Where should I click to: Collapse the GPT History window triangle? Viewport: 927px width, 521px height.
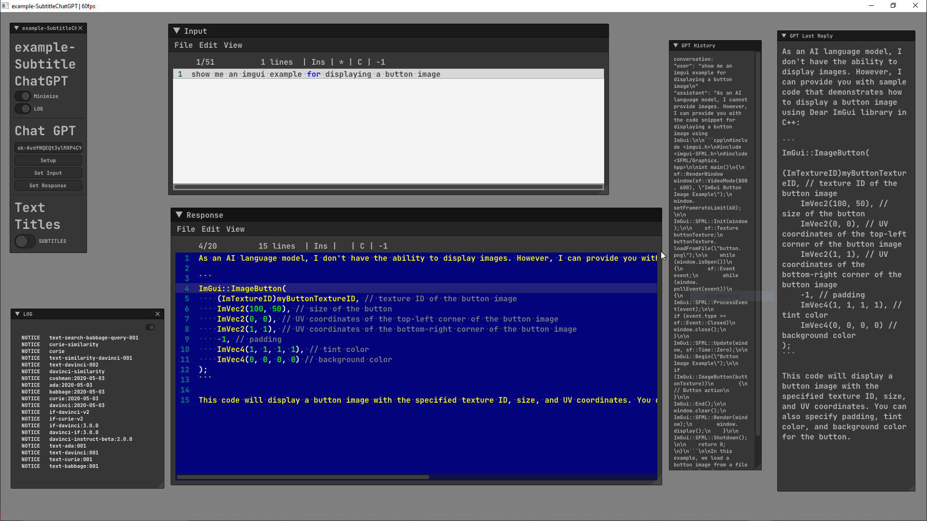[676, 45]
